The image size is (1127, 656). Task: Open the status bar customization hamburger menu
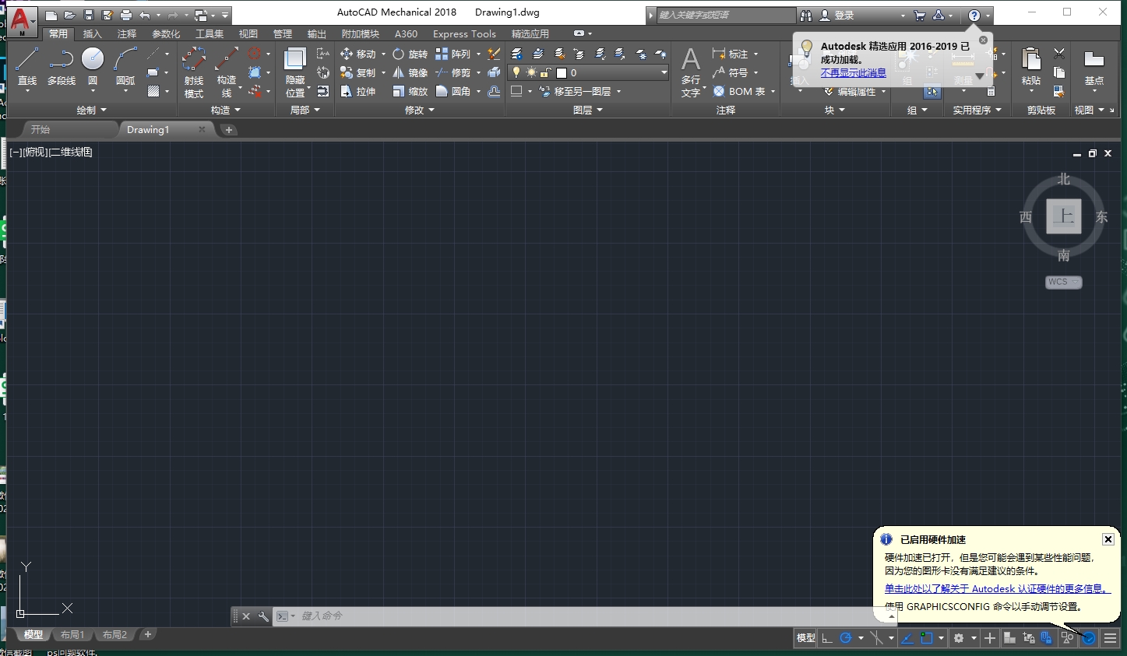point(1111,638)
